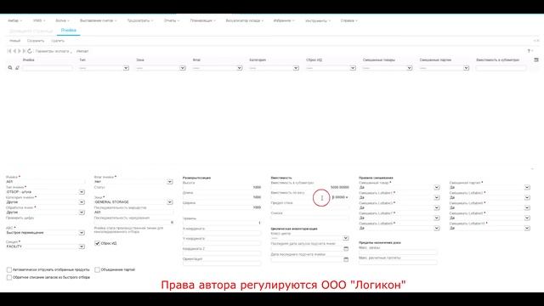Open calendar for last cell count date

tap(346, 259)
